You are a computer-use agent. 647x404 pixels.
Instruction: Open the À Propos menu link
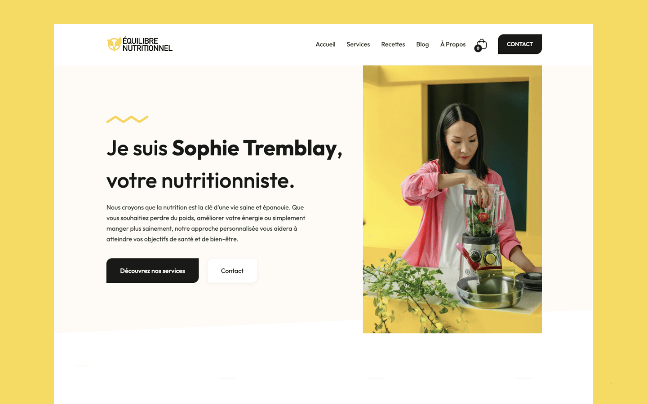[453, 44]
